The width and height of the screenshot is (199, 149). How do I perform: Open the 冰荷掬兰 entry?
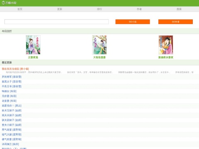10,144
